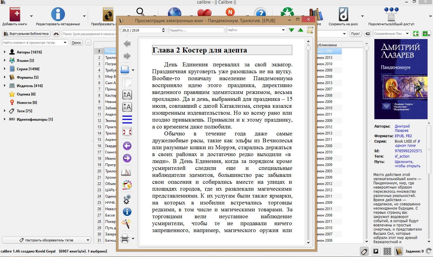The width and height of the screenshot is (433, 257).
Task: Toggle full screen mode in the viewer
Action: (x=127, y=132)
